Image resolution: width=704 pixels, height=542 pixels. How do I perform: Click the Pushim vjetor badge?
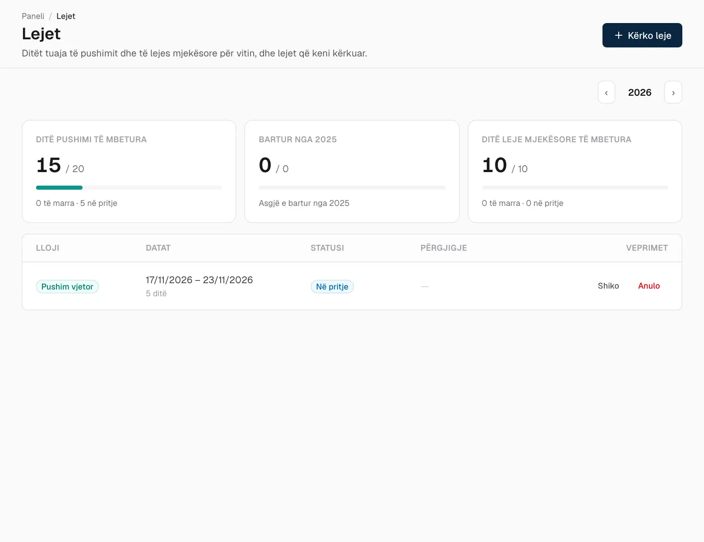coord(67,287)
